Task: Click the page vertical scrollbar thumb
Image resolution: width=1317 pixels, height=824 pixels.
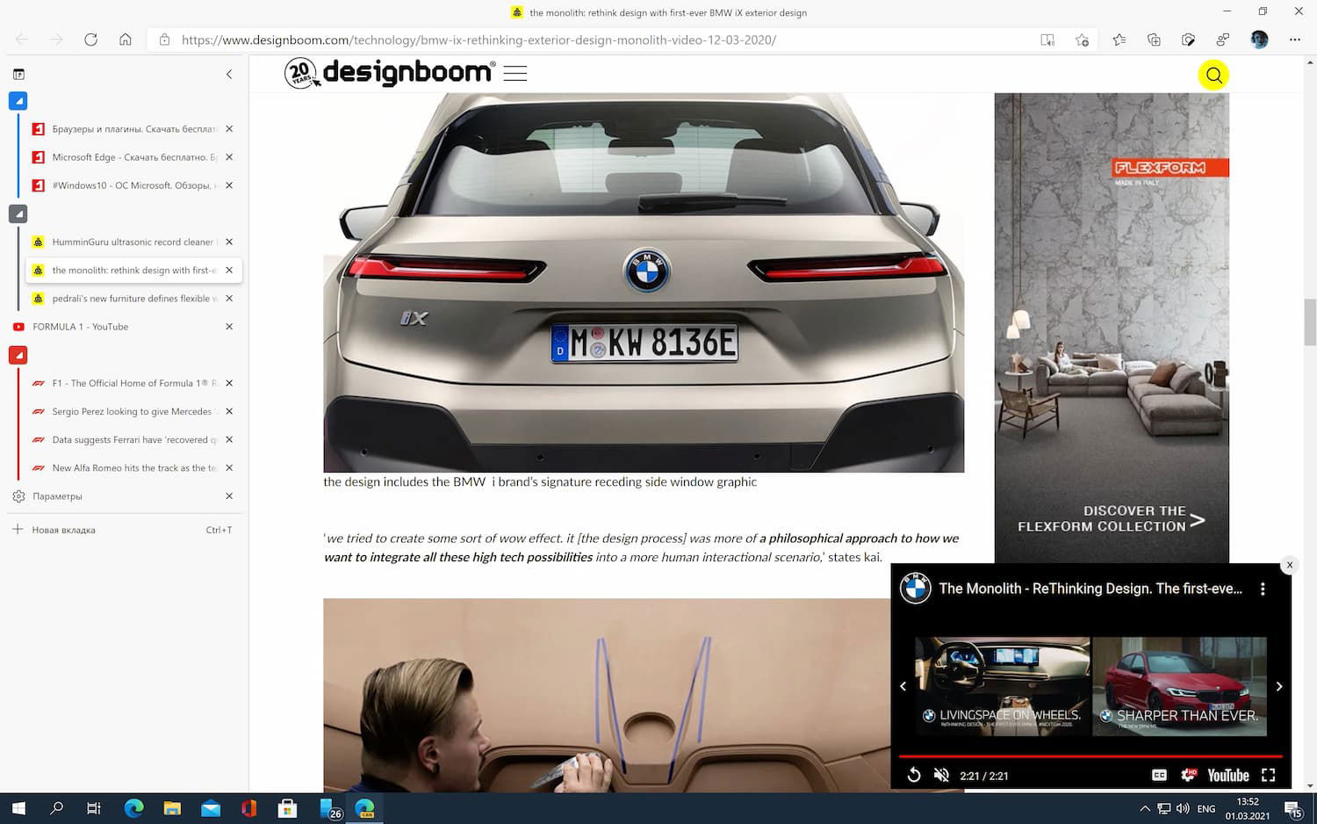Action: pos(1310,322)
